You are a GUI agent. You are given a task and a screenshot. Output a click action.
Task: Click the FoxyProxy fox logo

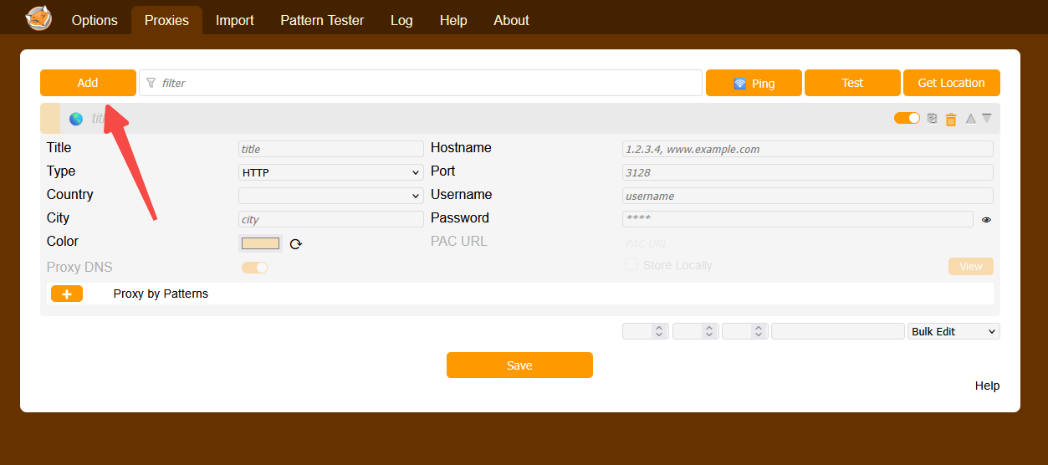pos(38,18)
